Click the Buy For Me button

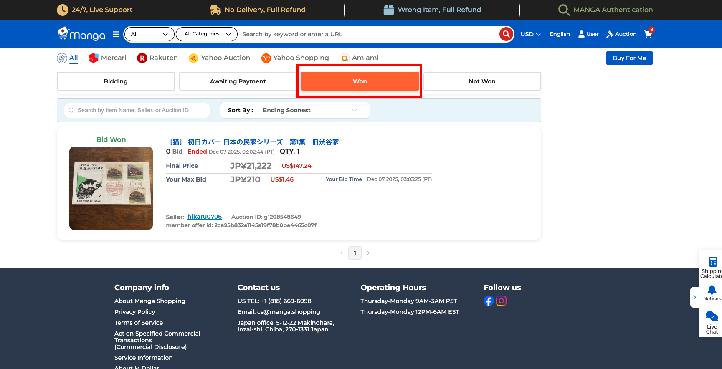(x=629, y=58)
